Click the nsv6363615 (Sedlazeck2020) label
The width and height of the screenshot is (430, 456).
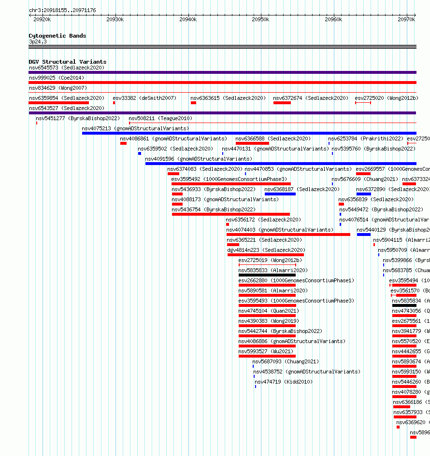[228, 98]
